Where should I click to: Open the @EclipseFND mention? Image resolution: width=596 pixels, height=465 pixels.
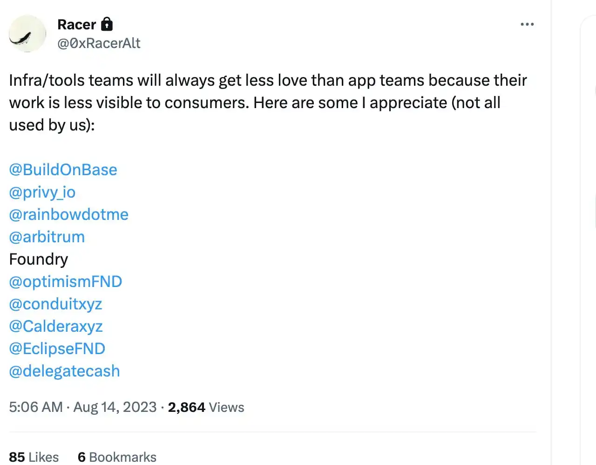(x=57, y=349)
